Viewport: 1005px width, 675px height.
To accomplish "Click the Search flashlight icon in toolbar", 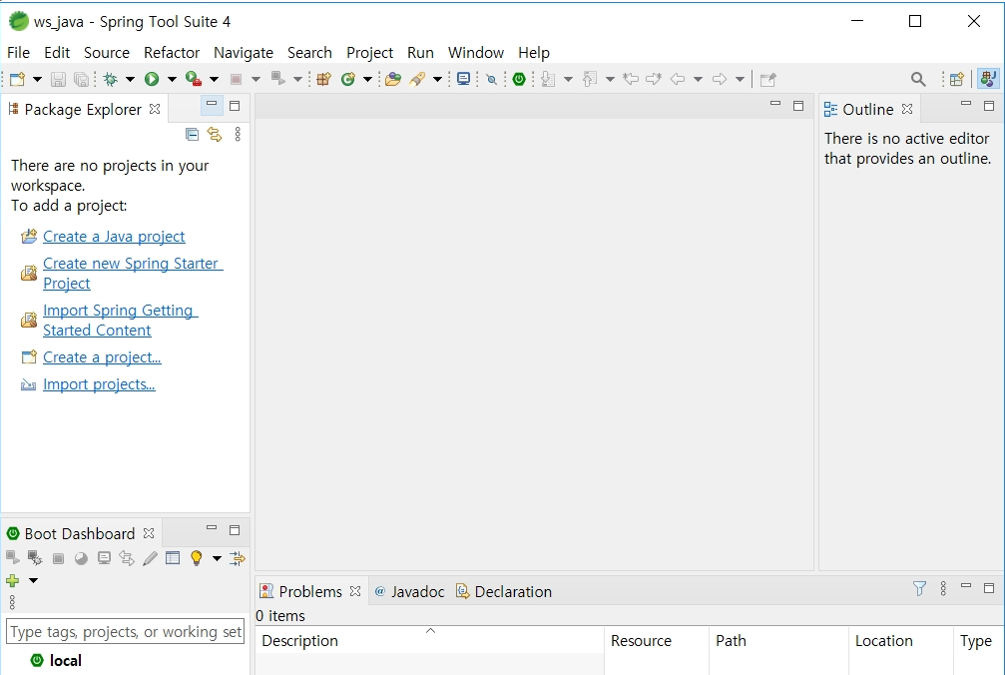I will 417,79.
